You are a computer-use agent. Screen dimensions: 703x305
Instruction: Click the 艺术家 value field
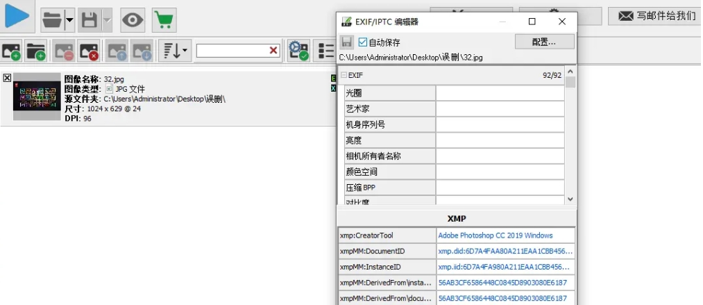pos(500,109)
